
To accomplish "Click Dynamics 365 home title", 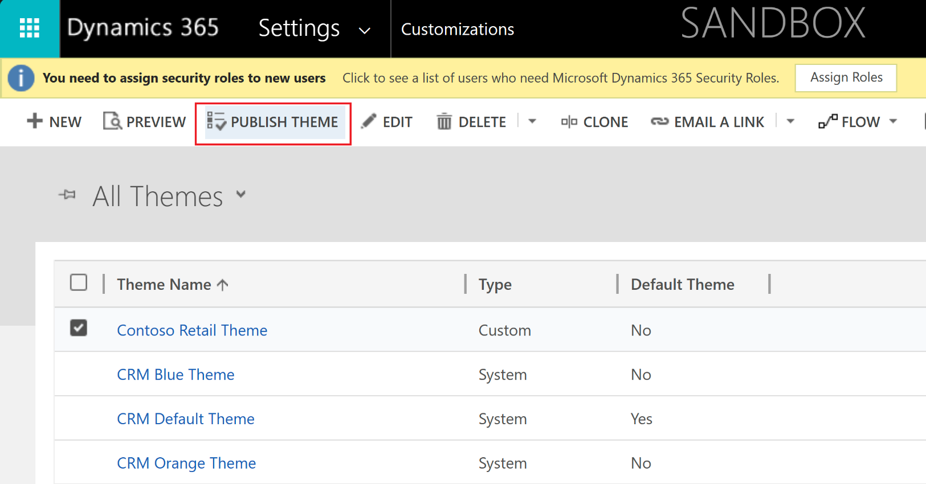I will 143,27.
